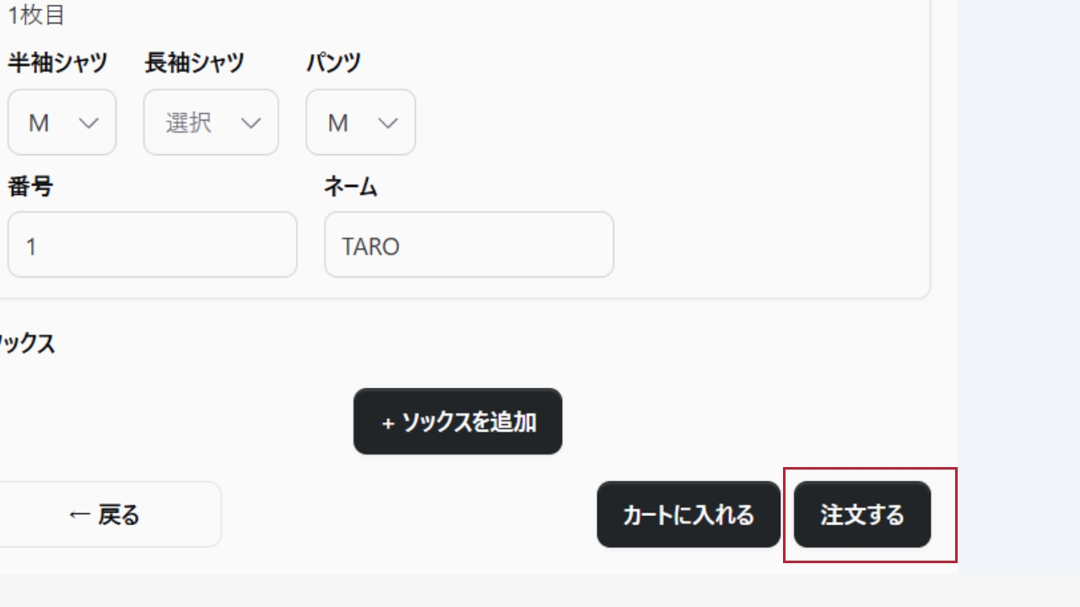Screen dimensions: 1080x607
Task: Open the 半袖シャツ size dropdown
Action: (61, 123)
